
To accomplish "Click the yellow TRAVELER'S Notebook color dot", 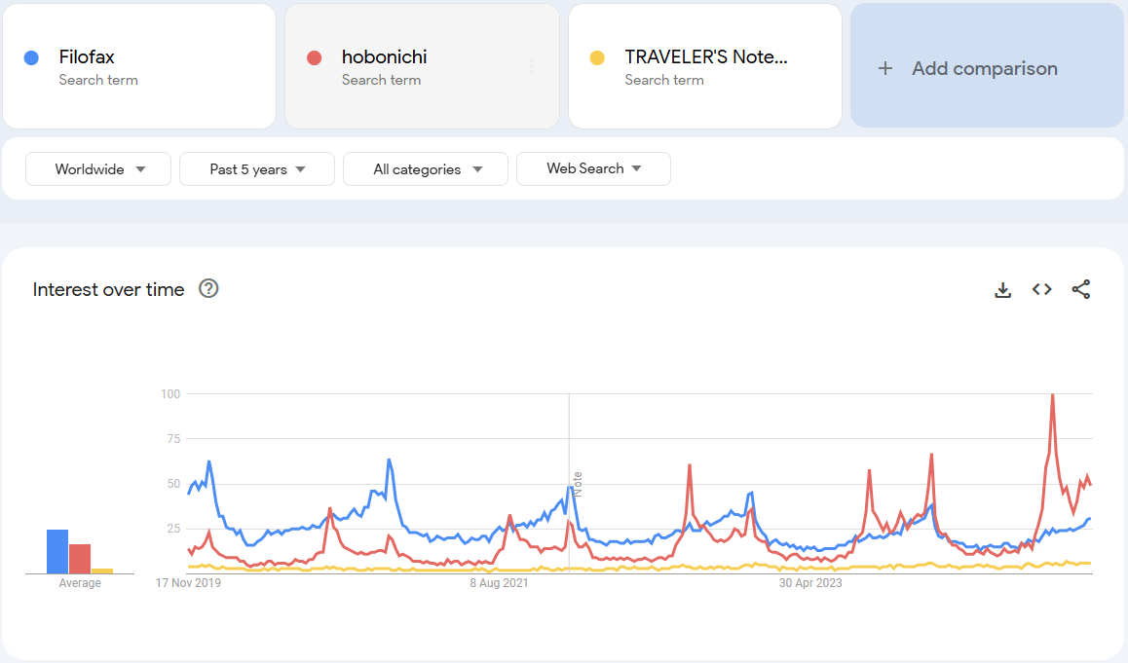I will click(597, 58).
